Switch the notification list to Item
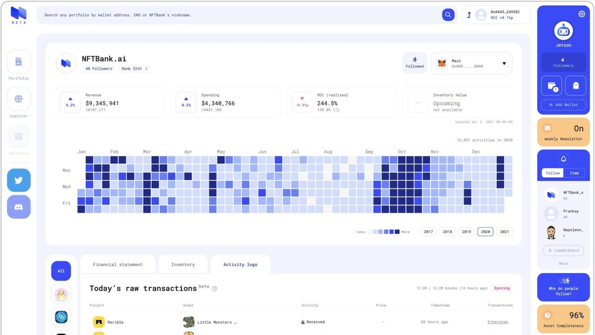 pyautogui.click(x=575, y=173)
